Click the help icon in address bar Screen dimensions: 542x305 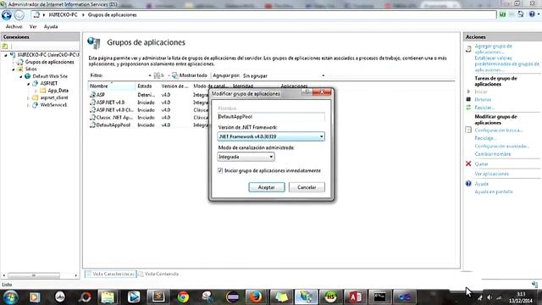(x=533, y=14)
